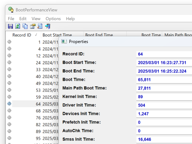Select the row icon for record 49
Viewport: 192px width, 144px height.
(10, 83)
